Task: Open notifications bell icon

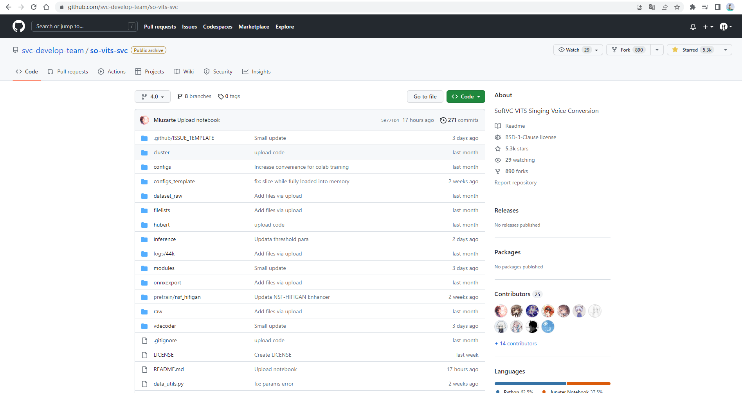Action: coord(693,27)
